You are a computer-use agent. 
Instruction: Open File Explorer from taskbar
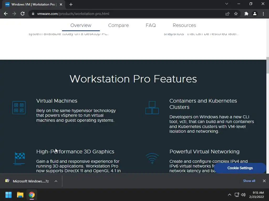[20, 195]
